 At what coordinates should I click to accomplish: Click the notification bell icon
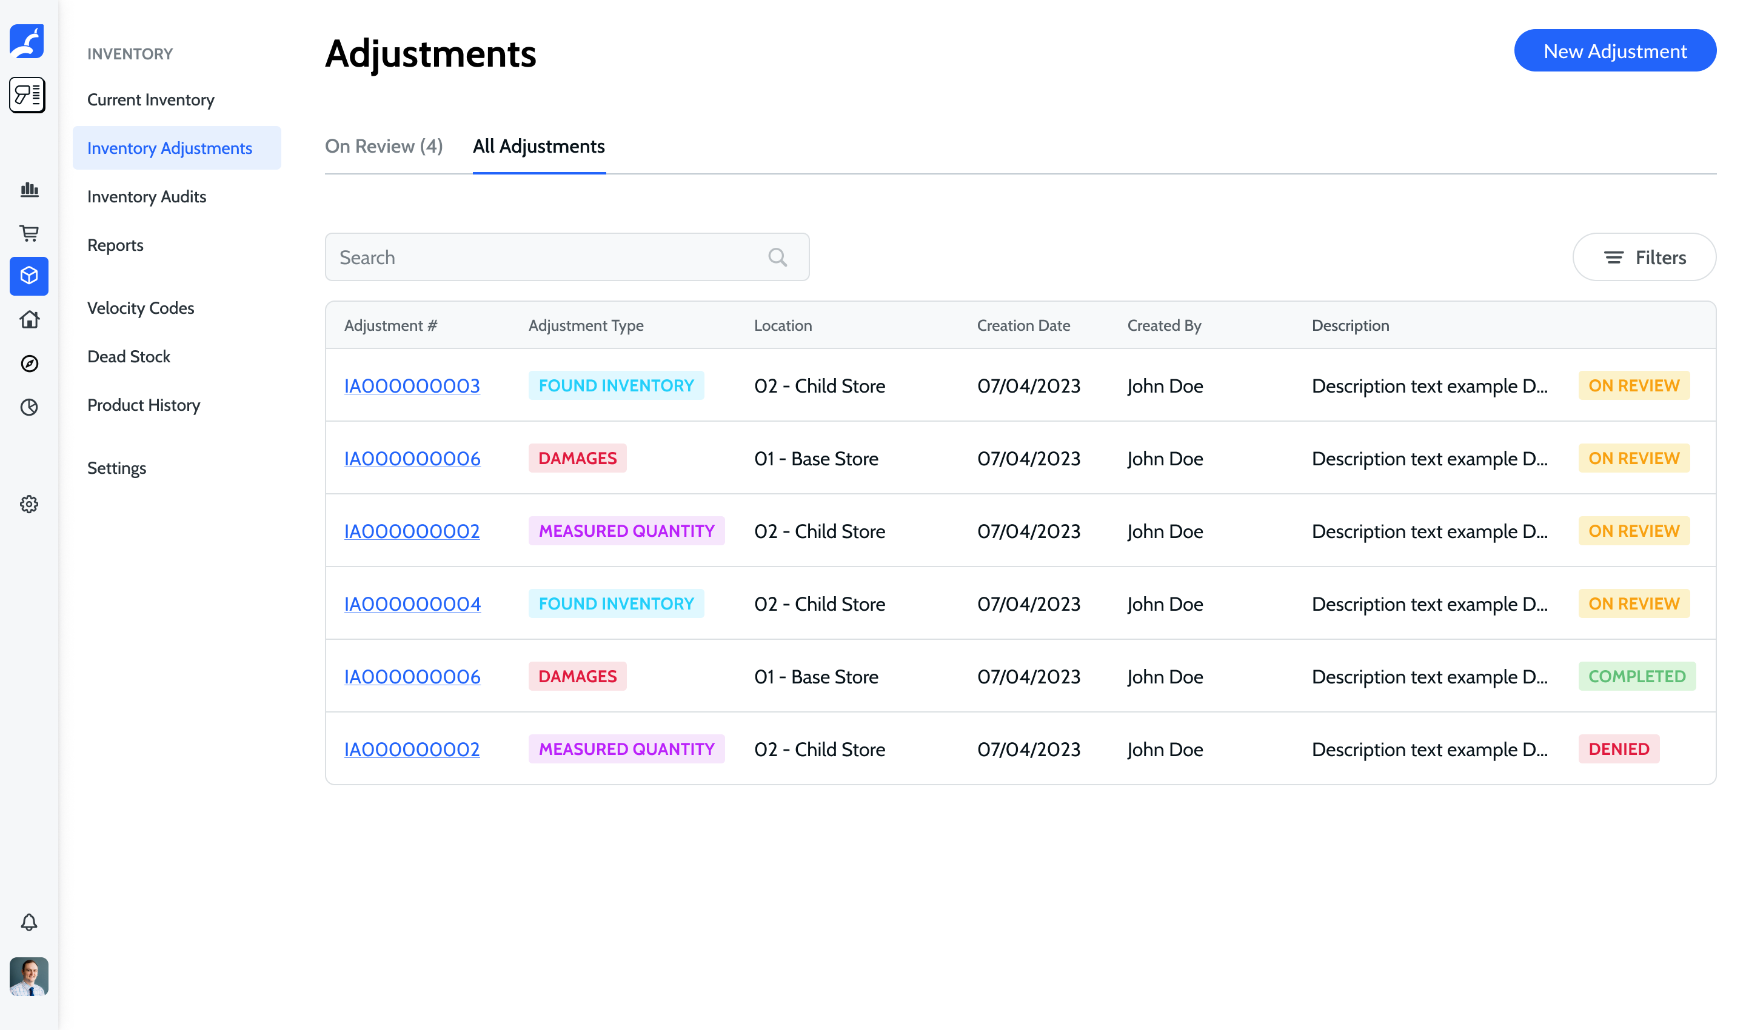pos(29,922)
